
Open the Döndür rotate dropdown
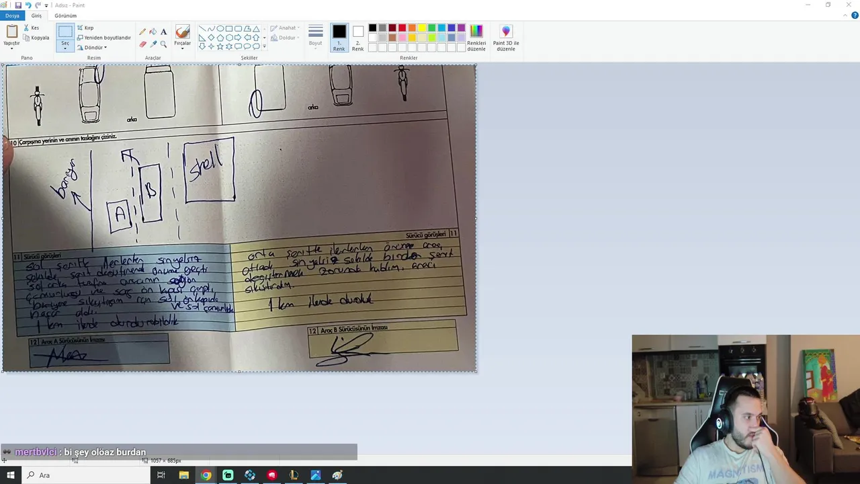tap(92, 48)
